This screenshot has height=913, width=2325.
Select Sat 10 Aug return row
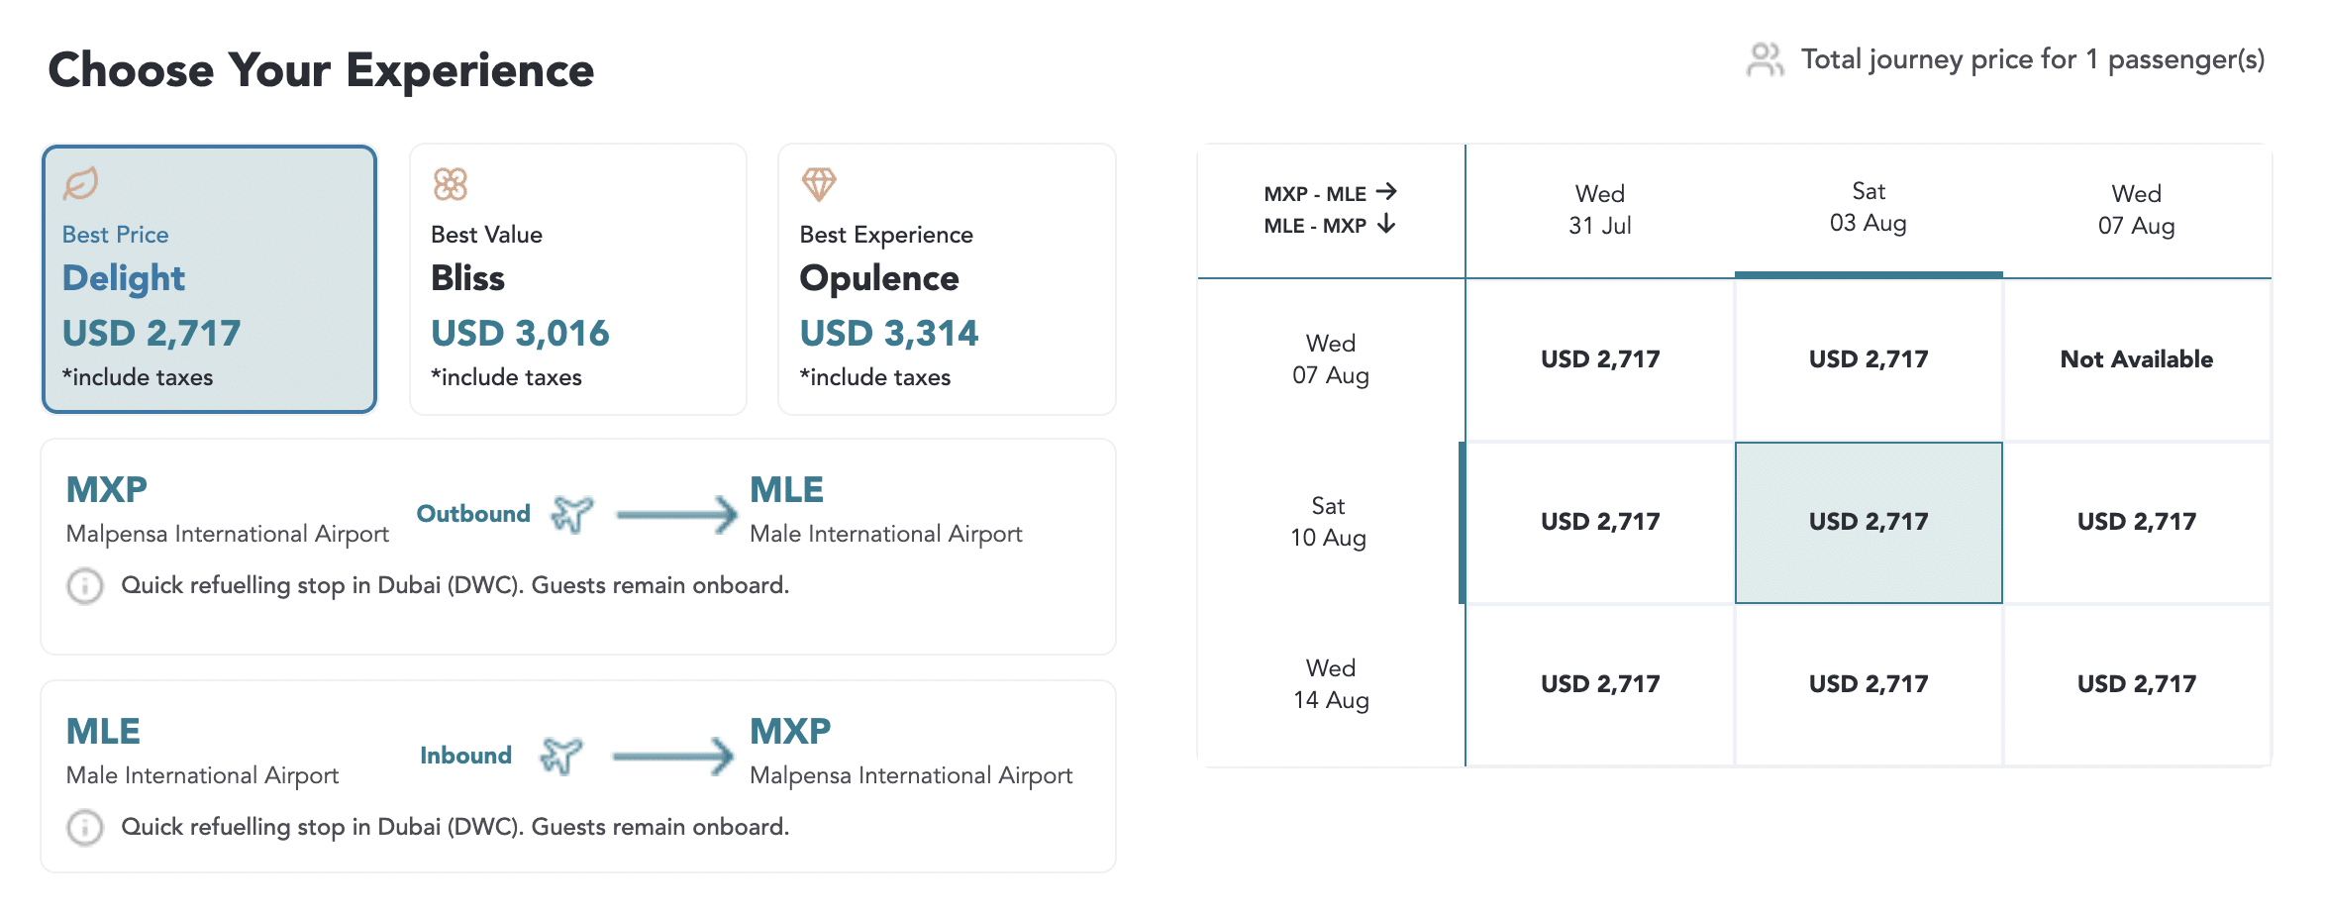[1329, 522]
